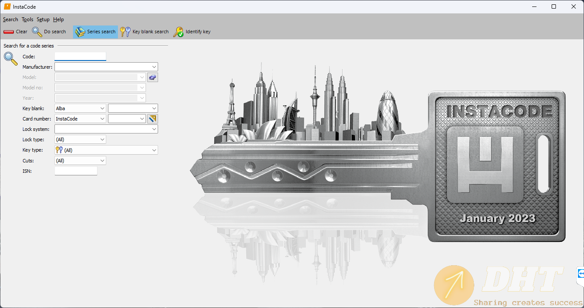Click the red Clear toolbar icon
This screenshot has height=308, width=584.
coord(9,32)
